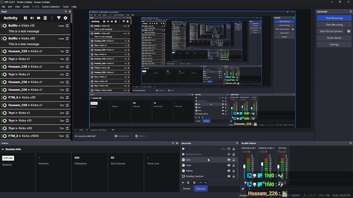This screenshot has width=353, height=198.
Task: Click the feed dock vertical scrollbar
Action: [71, 19]
